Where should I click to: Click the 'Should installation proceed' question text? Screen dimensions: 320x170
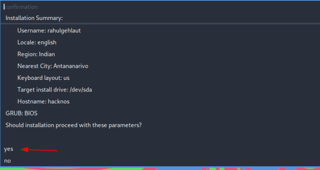pos(73,125)
